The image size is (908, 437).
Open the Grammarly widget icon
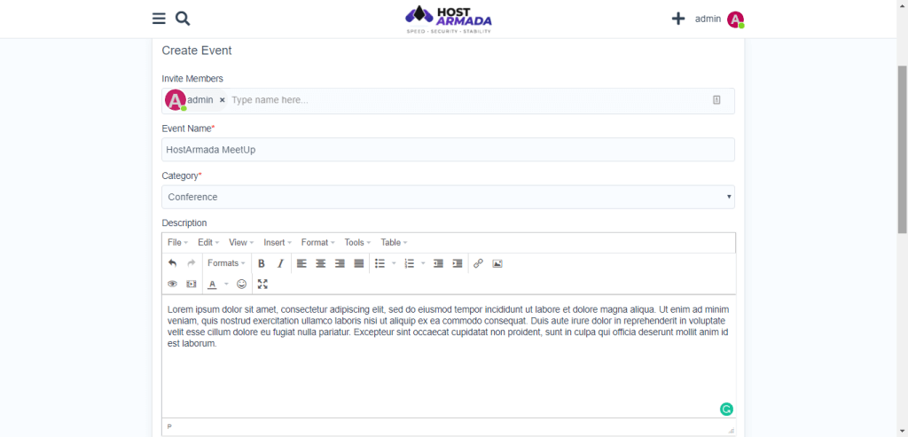point(726,410)
